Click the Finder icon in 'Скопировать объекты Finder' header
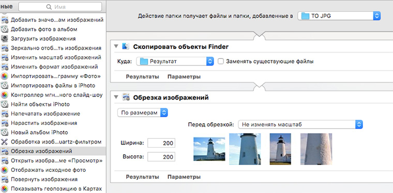The image size is (393, 193). (125, 46)
